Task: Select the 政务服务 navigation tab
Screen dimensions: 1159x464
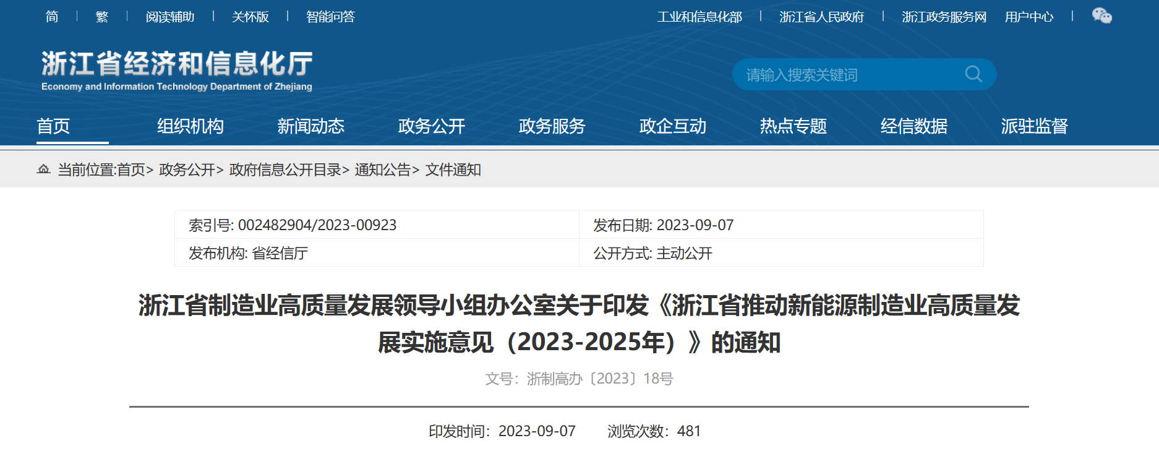Action: 552,126
